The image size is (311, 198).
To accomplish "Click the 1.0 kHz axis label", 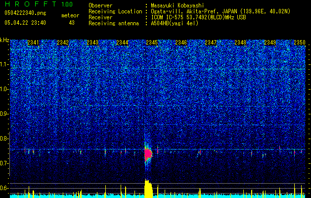I will coord(4,89).
